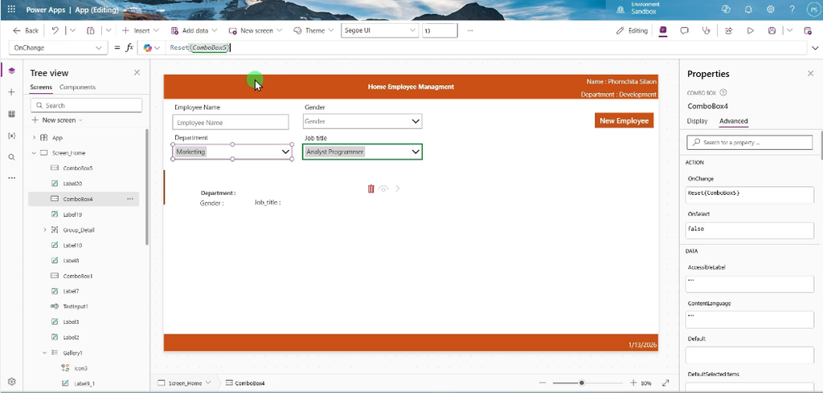Select the Tree view layers sidebar icon
The width and height of the screenshot is (823, 393).
11,71
